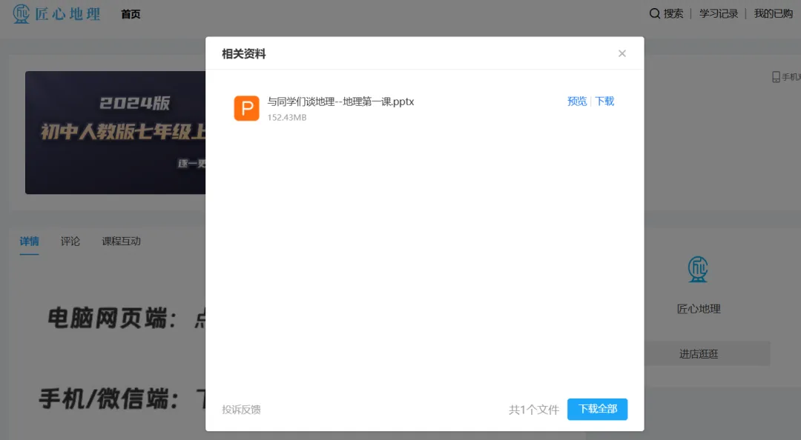Click the orange PPT file icon
This screenshot has height=440, width=801.
(245, 108)
